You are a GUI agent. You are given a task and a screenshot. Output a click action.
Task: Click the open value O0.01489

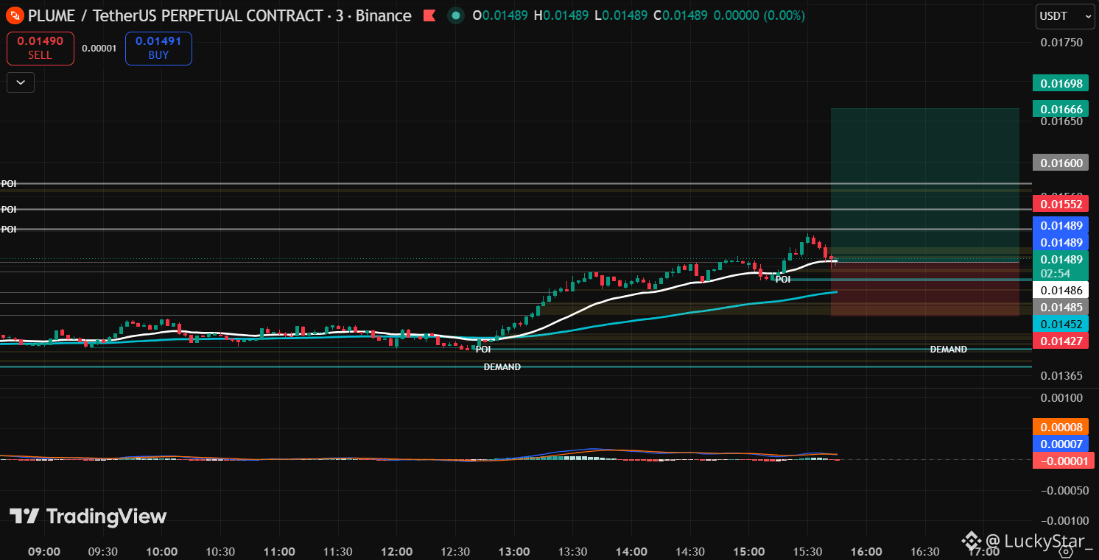click(500, 15)
